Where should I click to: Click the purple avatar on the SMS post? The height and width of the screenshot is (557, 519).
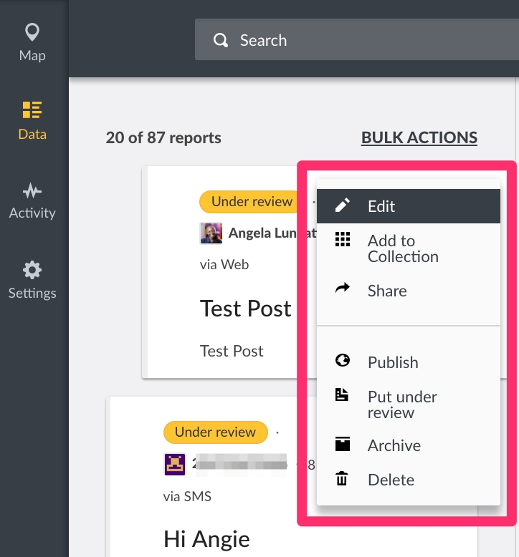click(174, 464)
